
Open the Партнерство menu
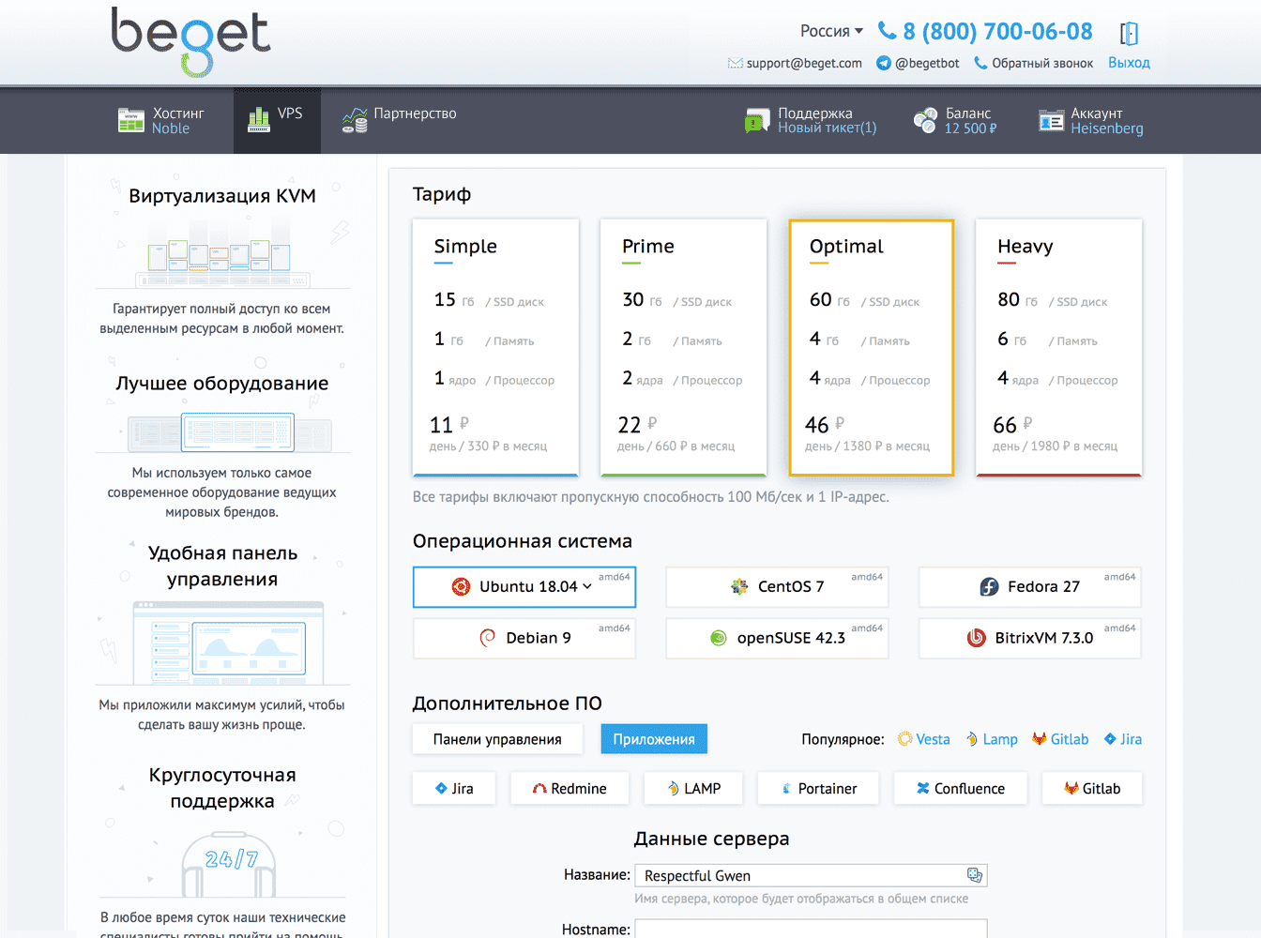400,120
